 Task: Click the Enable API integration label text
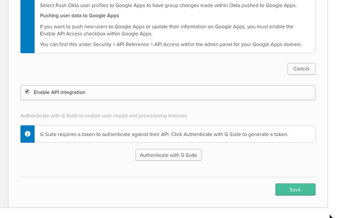(x=60, y=92)
